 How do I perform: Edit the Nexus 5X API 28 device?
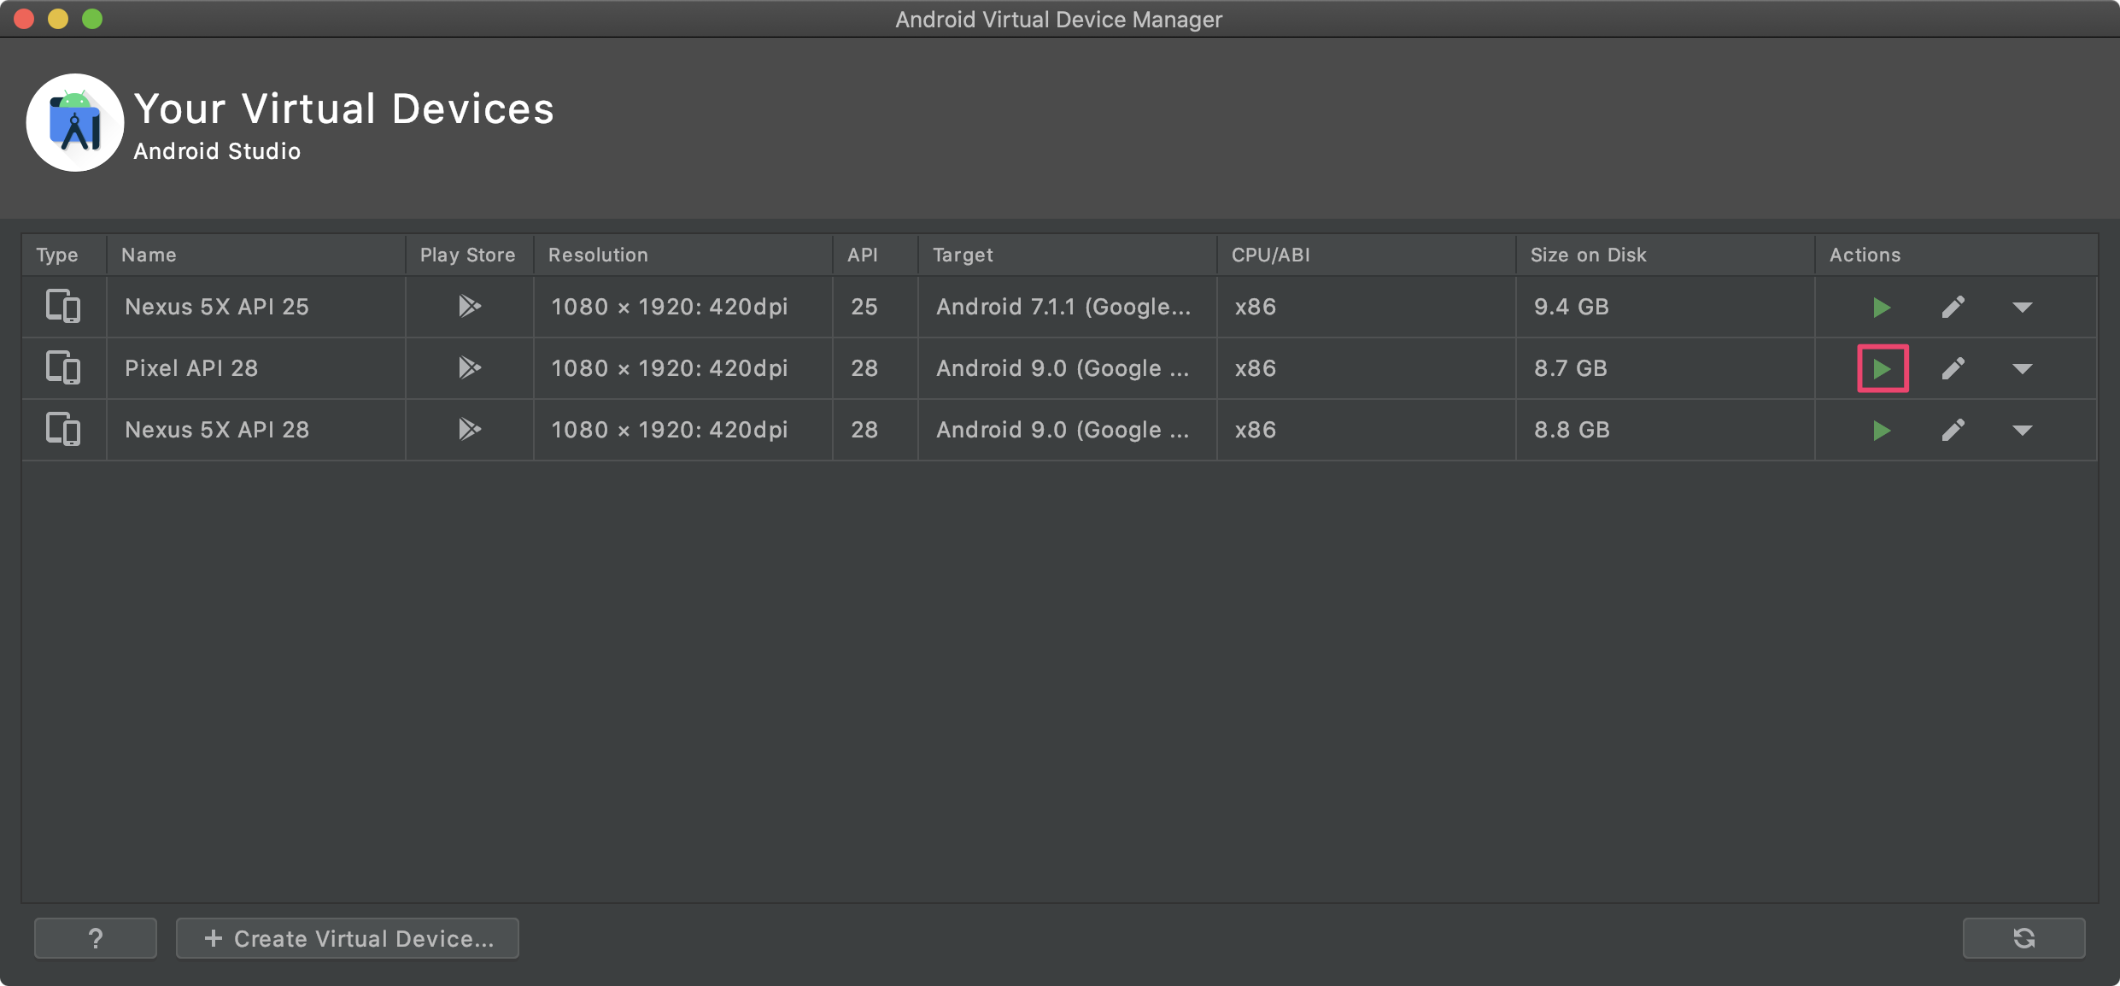1953,431
